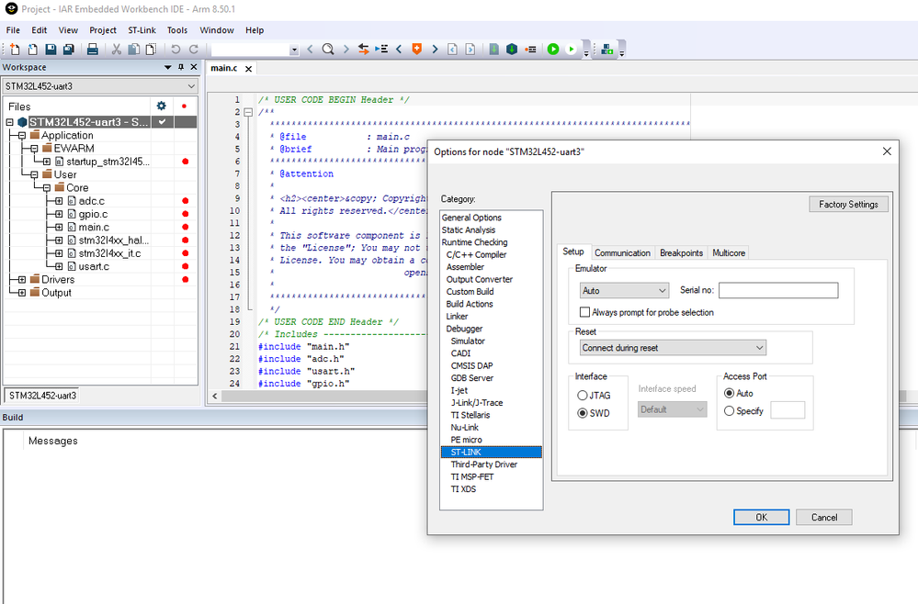Select the J-Link/J-Trace category
The width and height of the screenshot is (918, 604).
click(477, 403)
